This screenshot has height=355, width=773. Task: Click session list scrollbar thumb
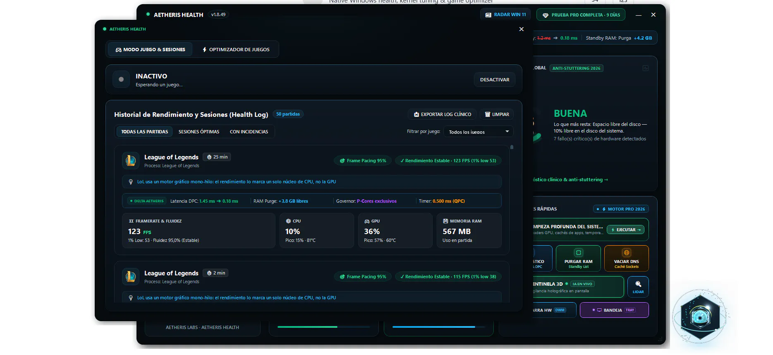tap(512, 147)
